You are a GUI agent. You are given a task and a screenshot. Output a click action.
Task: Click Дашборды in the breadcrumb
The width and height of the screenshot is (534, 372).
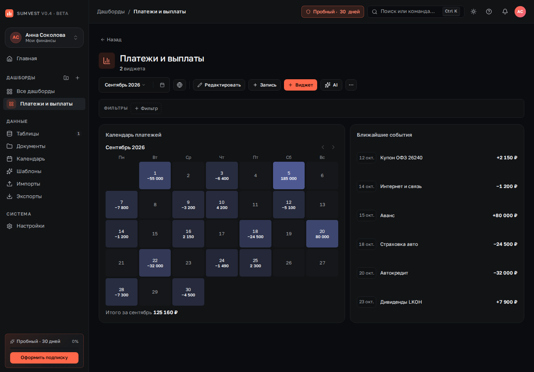click(111, 12)
